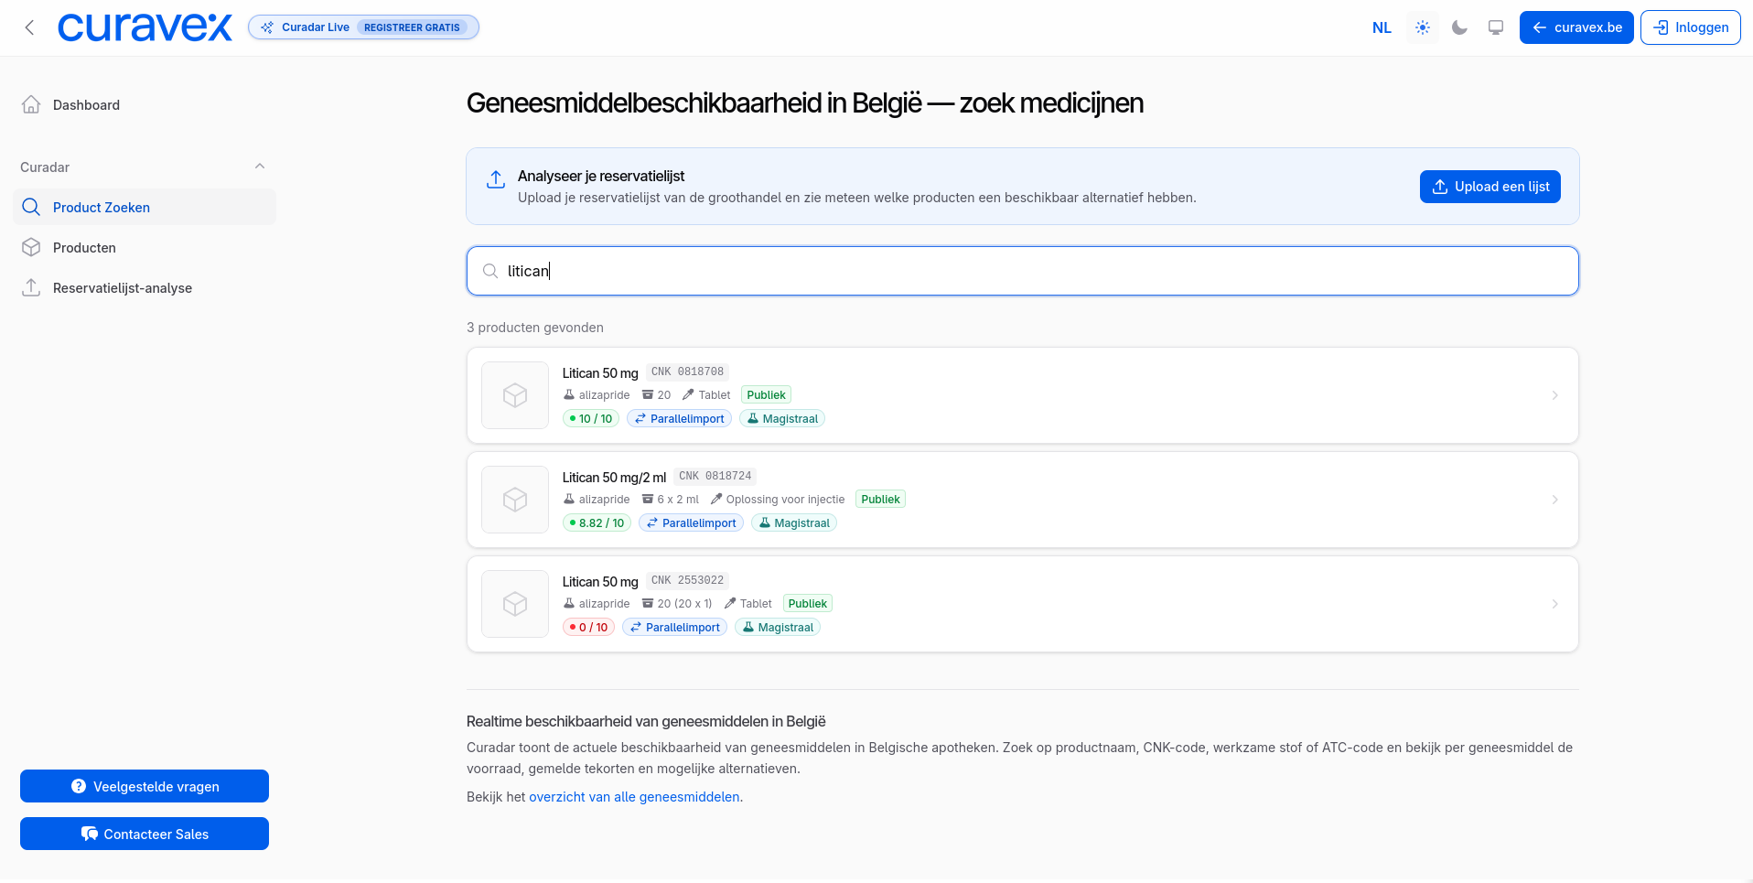Open Reservatielijst-analyse sidebar item
Viewport: 1753px width, 883px height.
click(145, 287)
